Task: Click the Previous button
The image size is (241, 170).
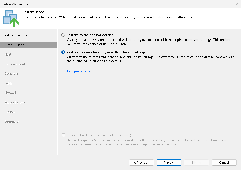Action: [141, 162]
